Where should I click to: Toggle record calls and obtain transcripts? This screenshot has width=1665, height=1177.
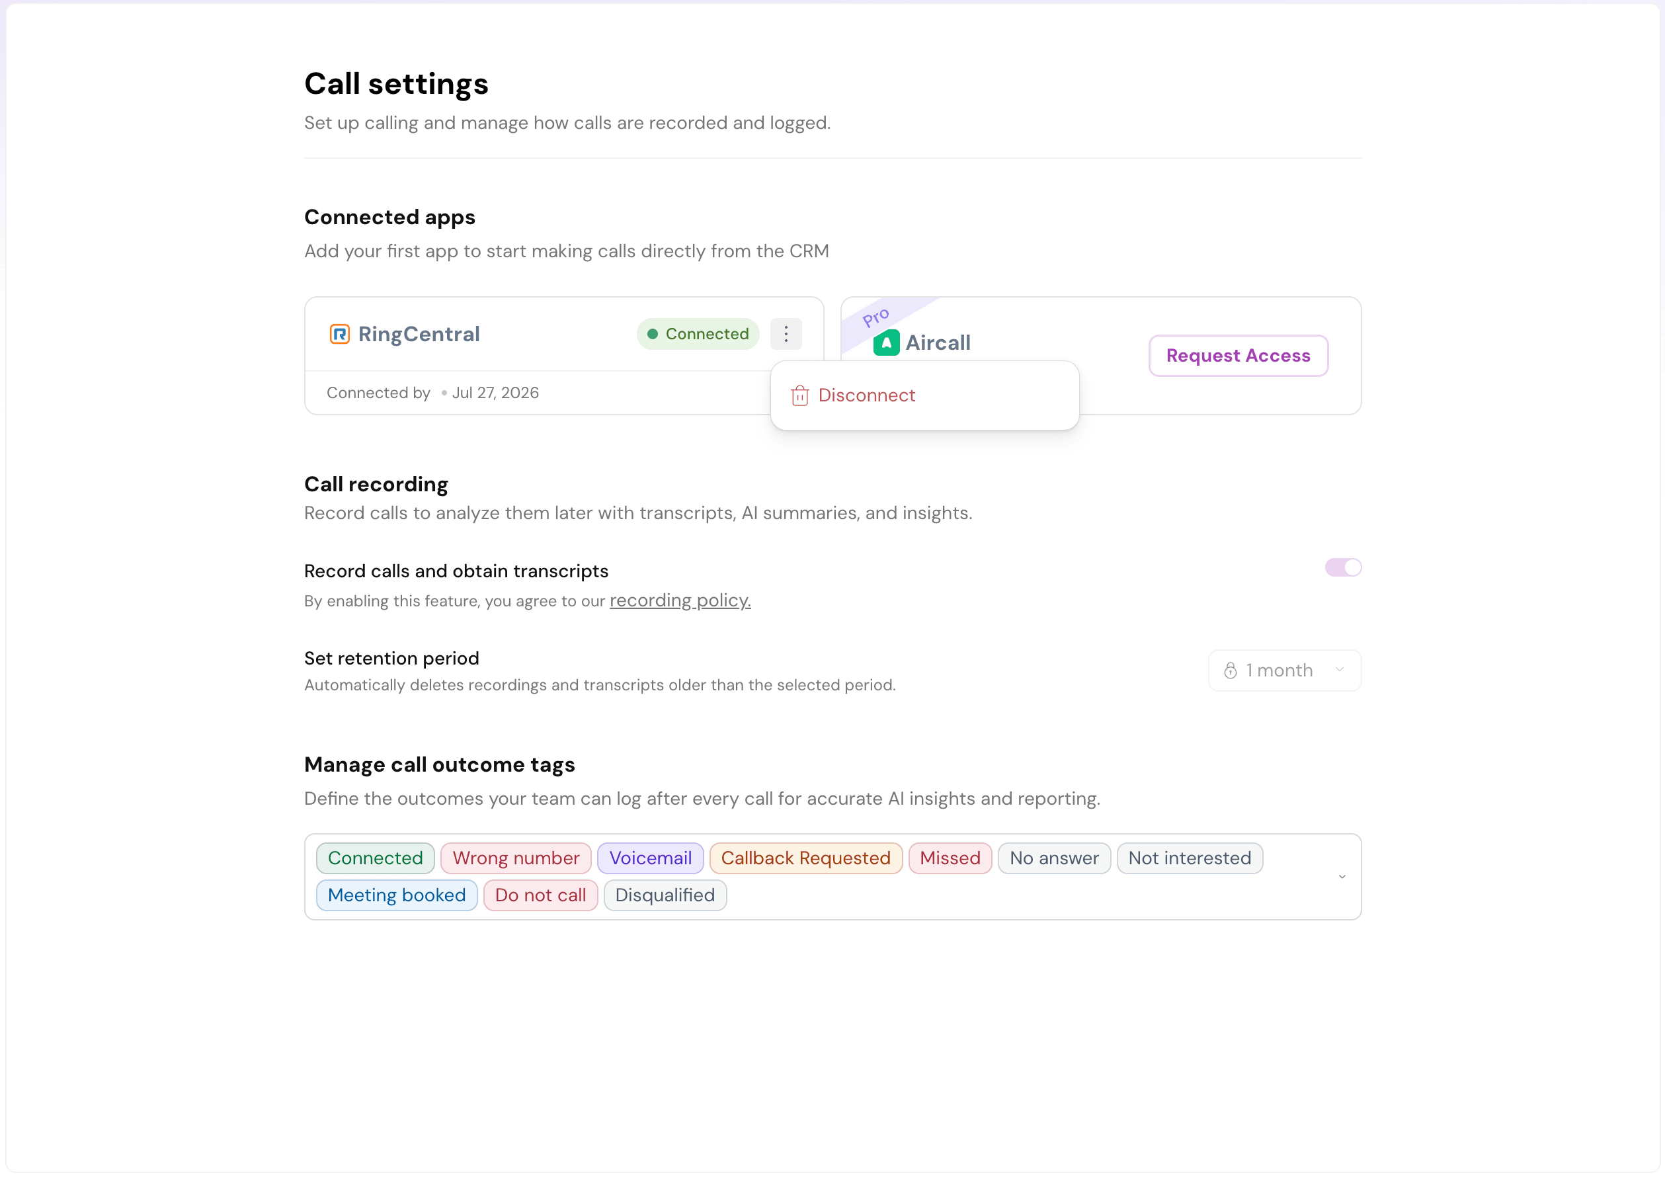(x=1343, y=567)
